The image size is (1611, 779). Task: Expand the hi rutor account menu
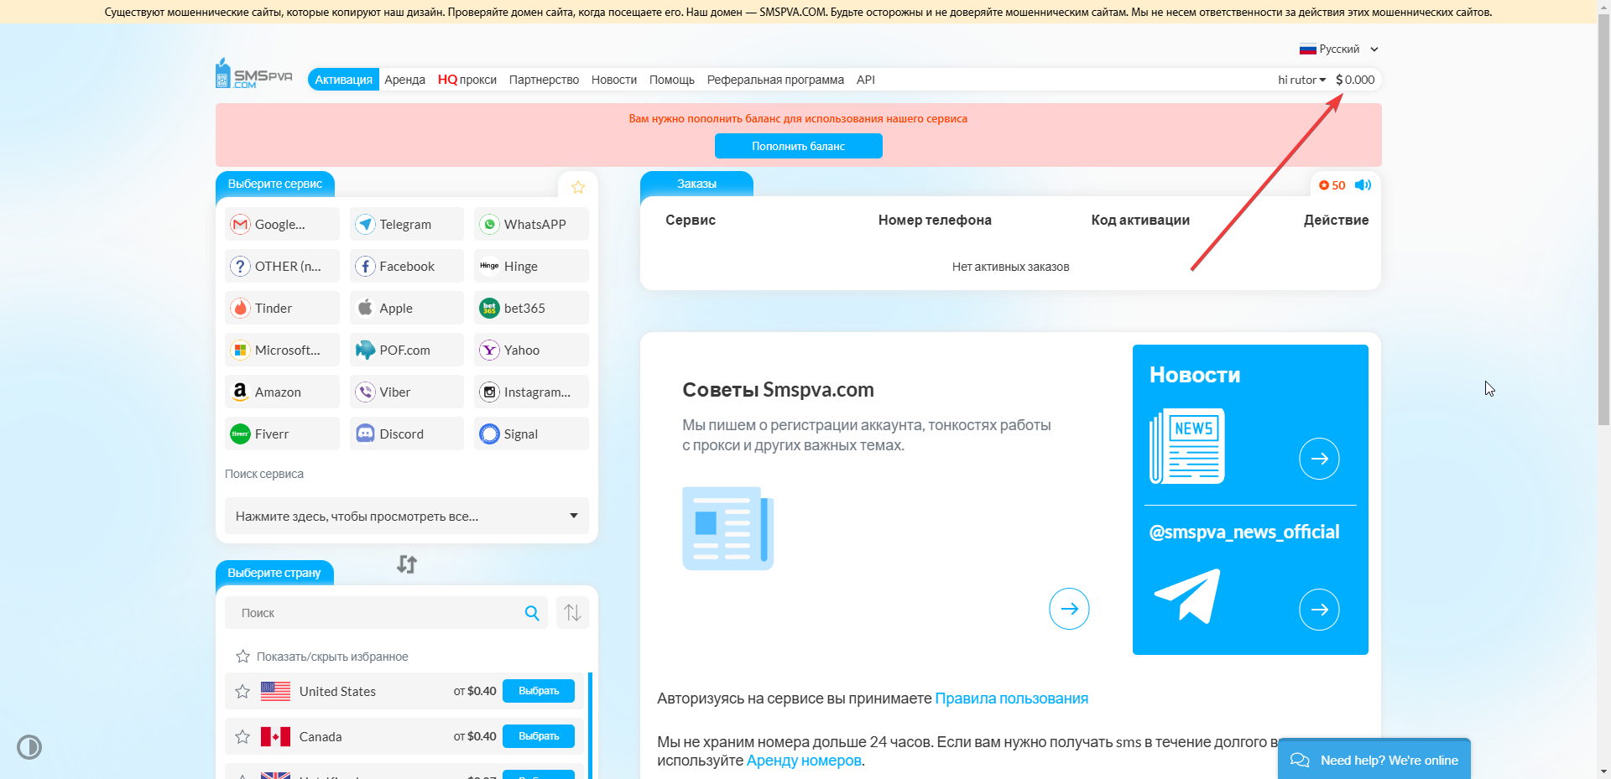coord(1301,80)
